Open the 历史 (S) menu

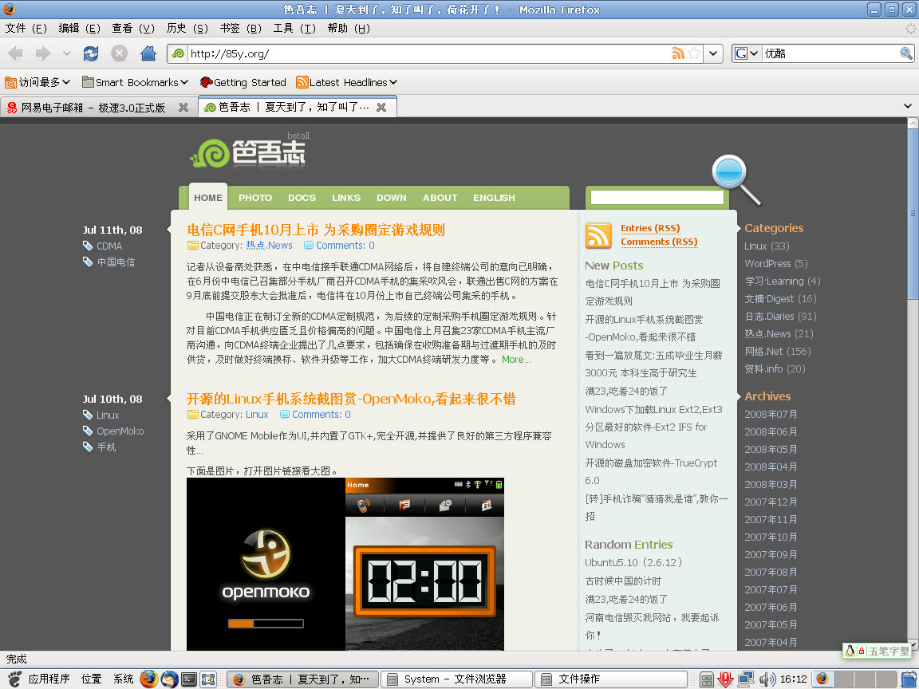(x=187, y=28)
